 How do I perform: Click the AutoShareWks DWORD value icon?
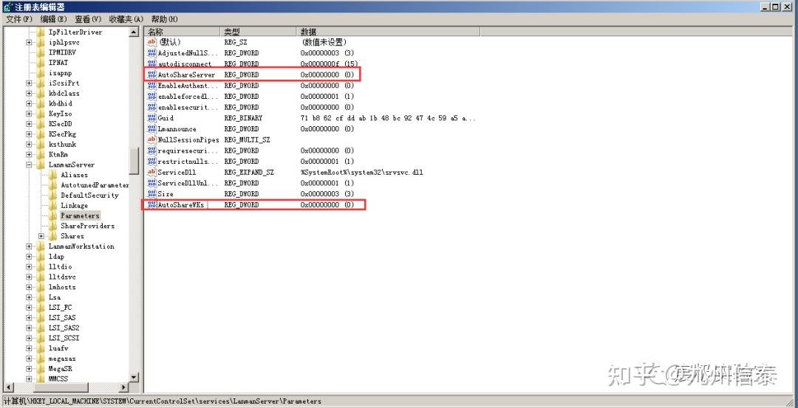click(151, 205)
